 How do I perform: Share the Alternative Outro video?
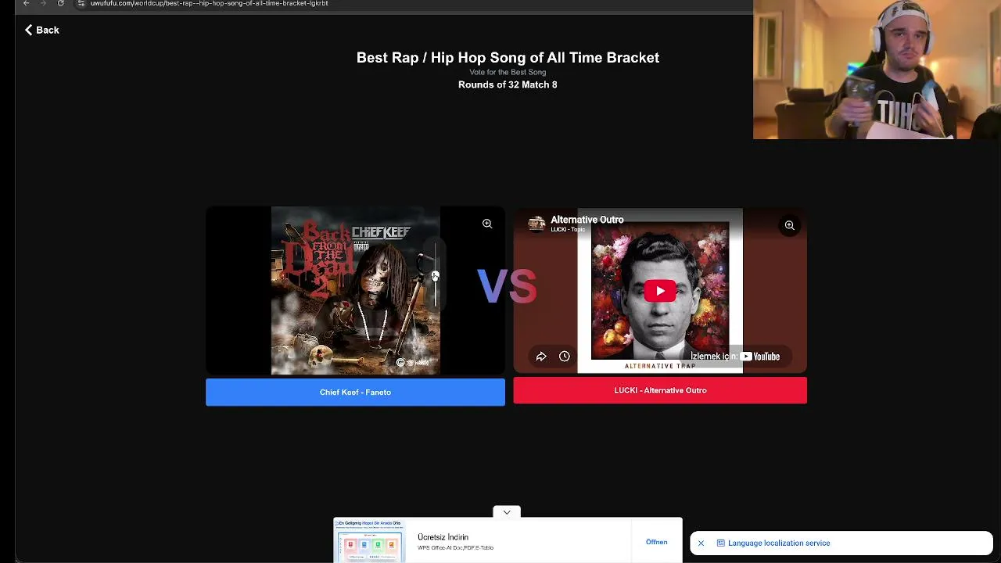(541, 357)
